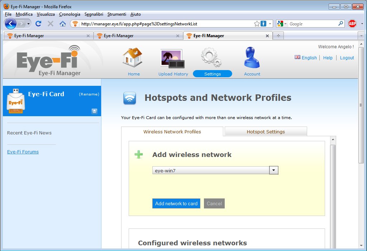
Task: Click the Eye-Fi Card device icon
Action: point(16,101)
